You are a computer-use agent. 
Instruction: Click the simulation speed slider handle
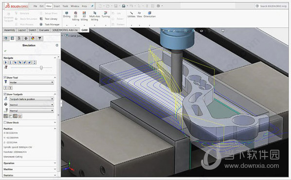[x=41, y=68]
